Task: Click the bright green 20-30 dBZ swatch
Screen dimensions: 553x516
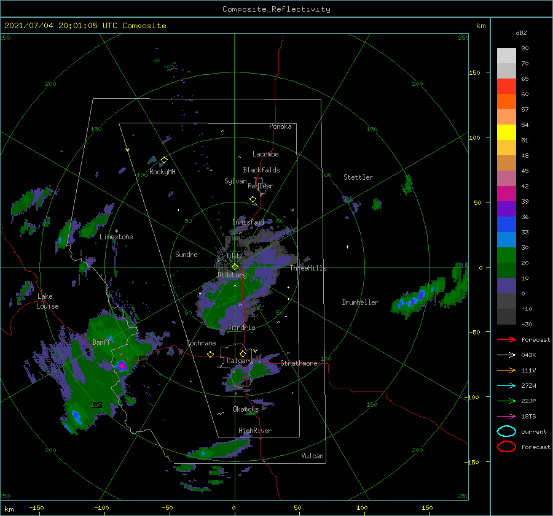Action: (506, 255)
